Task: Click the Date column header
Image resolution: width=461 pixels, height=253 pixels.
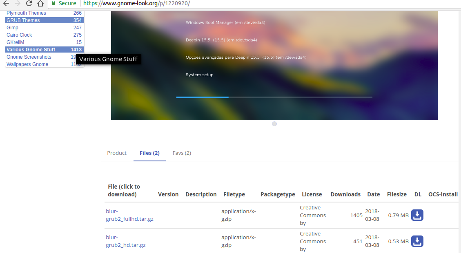Action: 373,194
